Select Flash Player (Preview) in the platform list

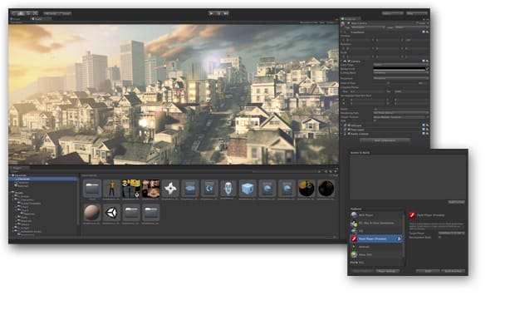376,239
